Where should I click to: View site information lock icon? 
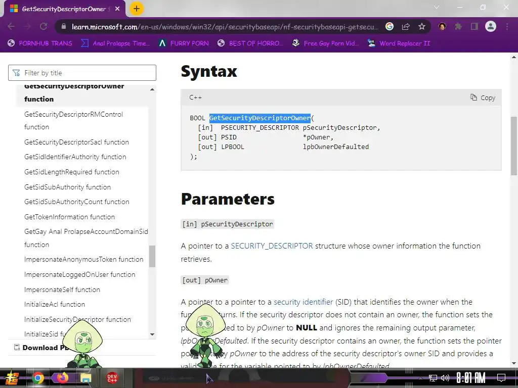point(64,26)
